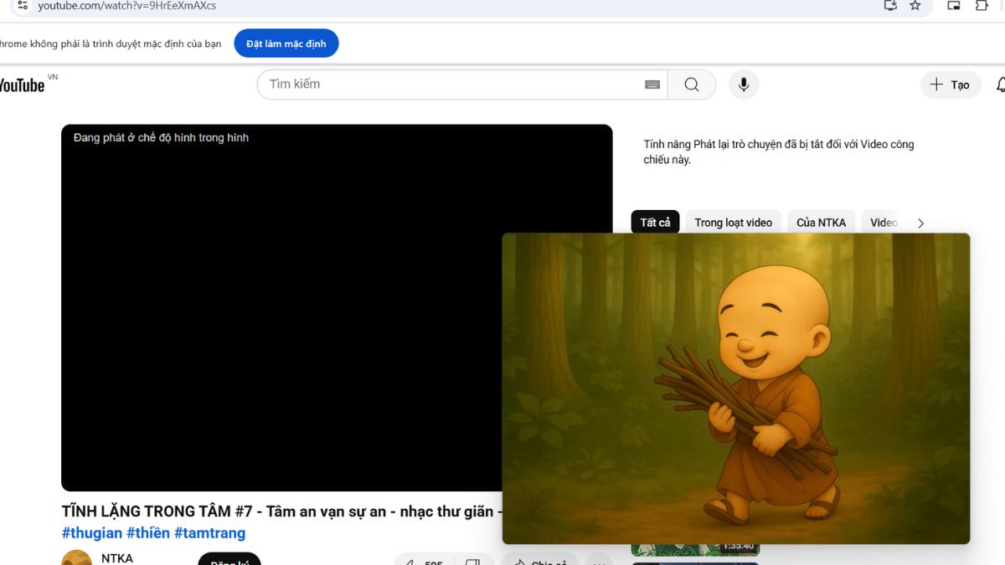This screenshot has width=1005, height=565.
Task: Click the chat replay disabled notice text
Action: (x=779, y=152)
